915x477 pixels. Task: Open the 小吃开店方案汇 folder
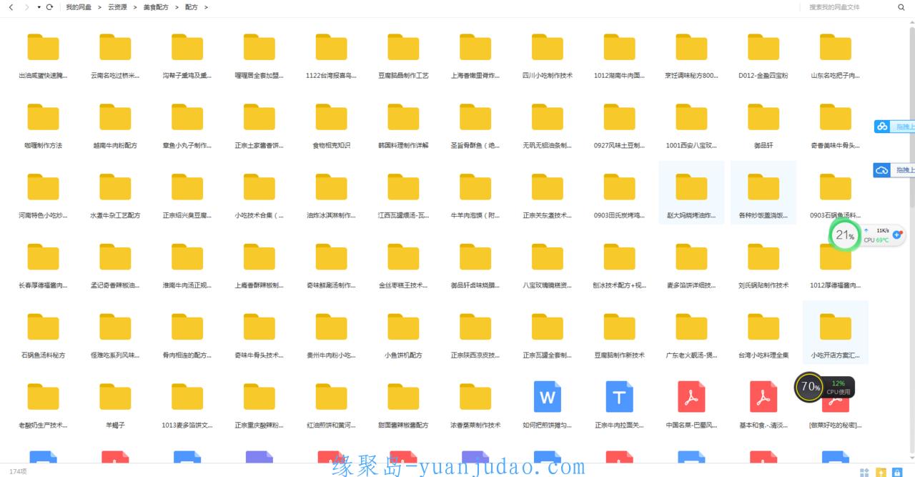point(836,333)
